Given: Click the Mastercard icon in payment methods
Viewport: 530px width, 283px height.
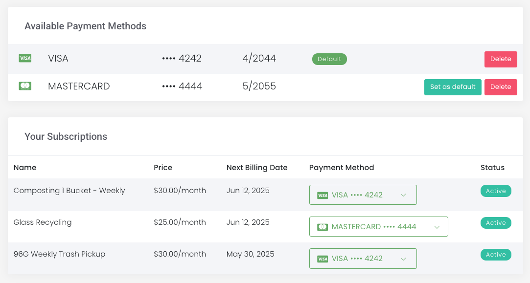Looking at the screenshot, I should pyautogui.click(x=25, y=87).
